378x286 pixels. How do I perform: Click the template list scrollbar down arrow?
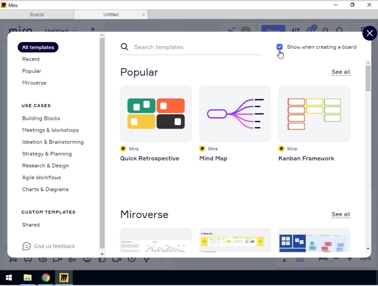pyautogui.click(x=368, y=249)
